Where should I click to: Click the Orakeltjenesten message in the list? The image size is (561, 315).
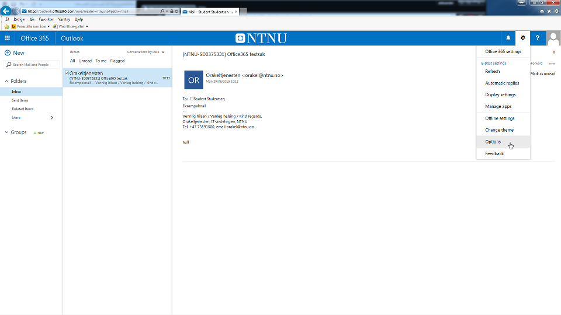tap(117, 78)
